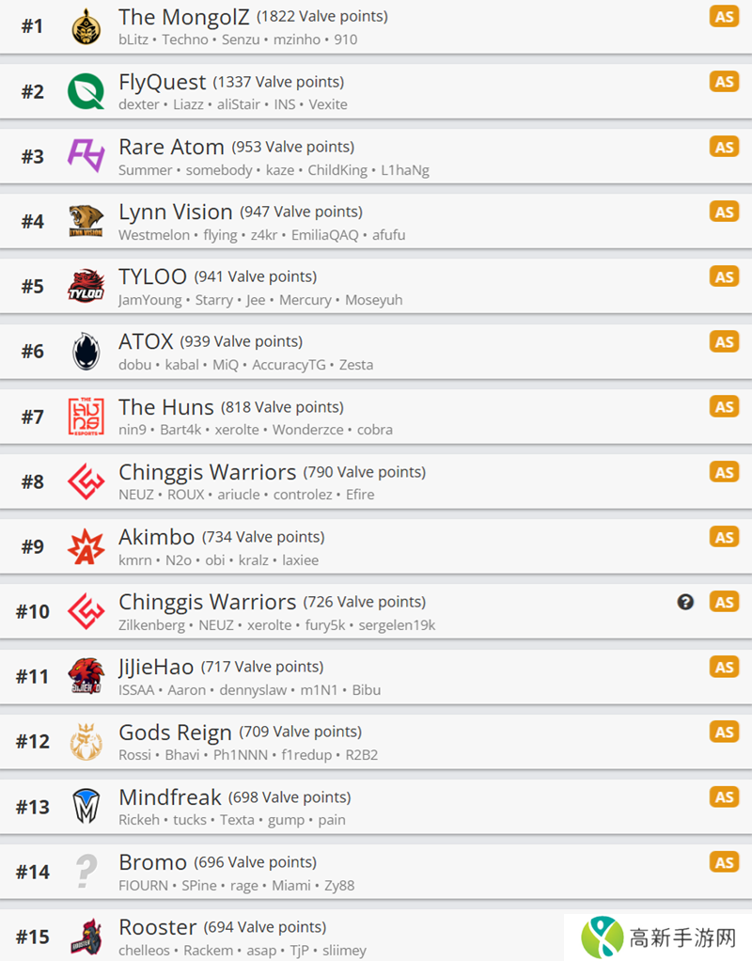The height and width of the screenshot is (961, 752).
Task: Click the Bromo placeholder question mark logo
Action: click(86, 871)
